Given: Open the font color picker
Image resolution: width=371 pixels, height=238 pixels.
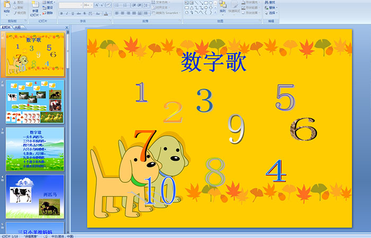Looking at the screenshot, I should [x=106, y=13].
